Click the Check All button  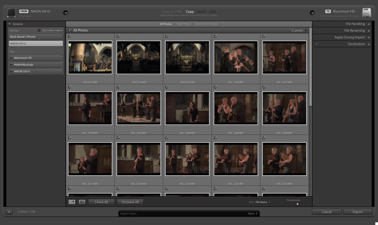pyautogui.click(x=101, y=202)
